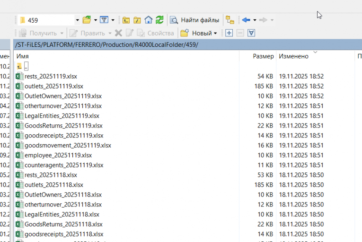Click the file filter funnel icon
This screenshot has width=362, height=242.
click(x=104, y=20)
